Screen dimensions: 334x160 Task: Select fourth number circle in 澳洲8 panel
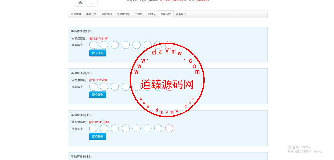tap(126, 87)
